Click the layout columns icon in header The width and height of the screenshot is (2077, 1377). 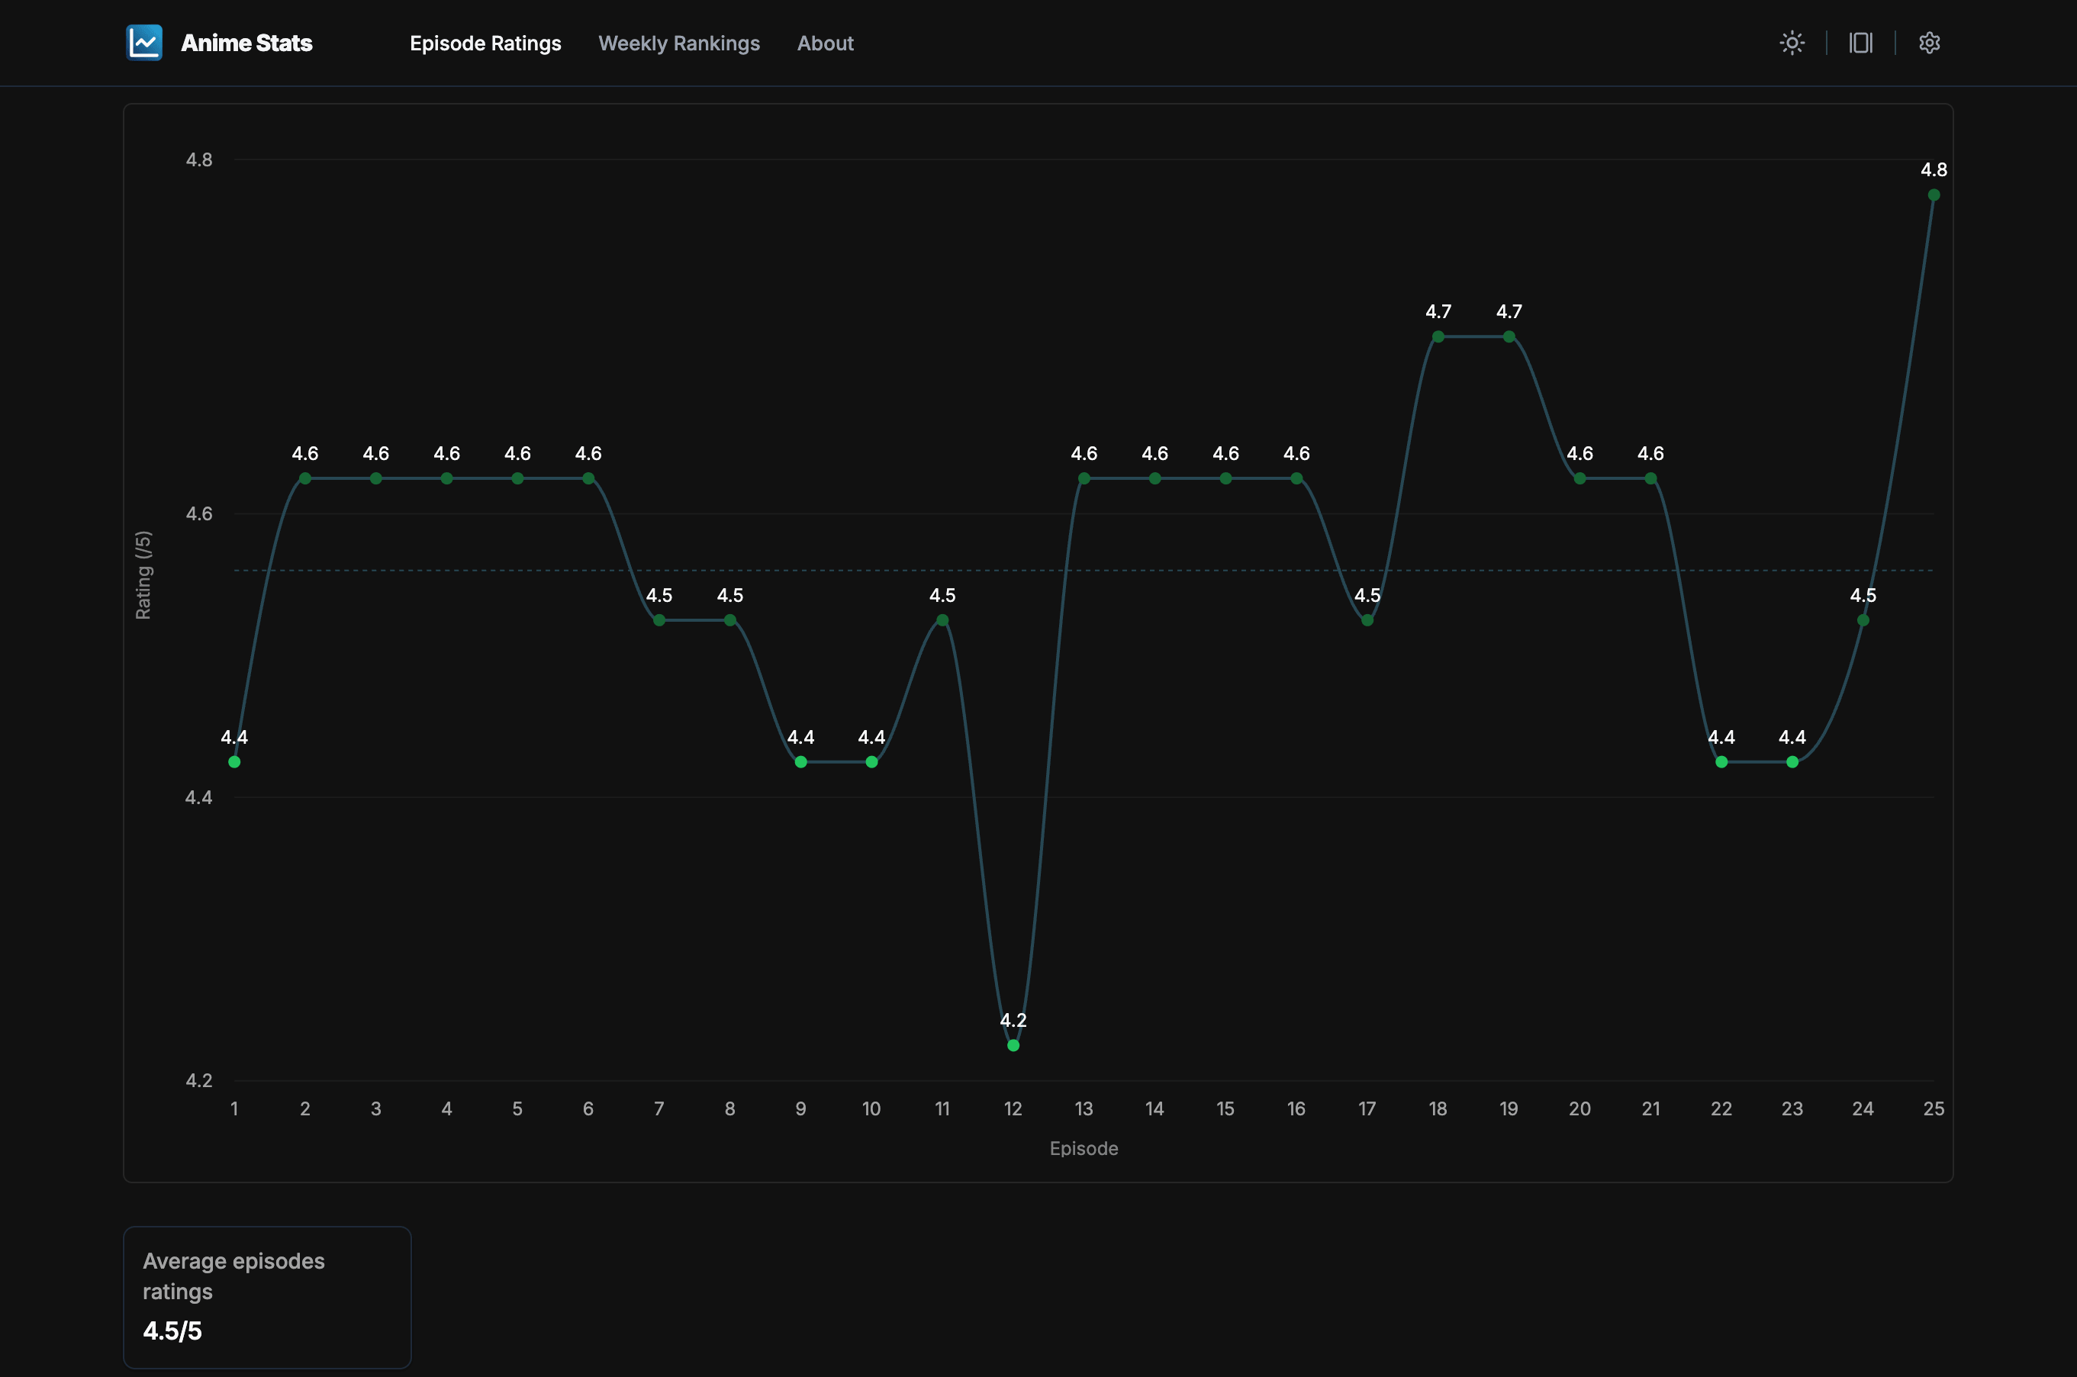[x=1860, y=42]
